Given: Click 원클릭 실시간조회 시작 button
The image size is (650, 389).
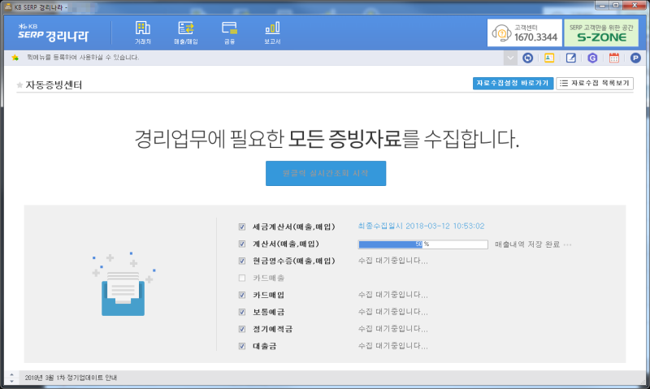Looking at the screenshot, I should coord(326,173).
